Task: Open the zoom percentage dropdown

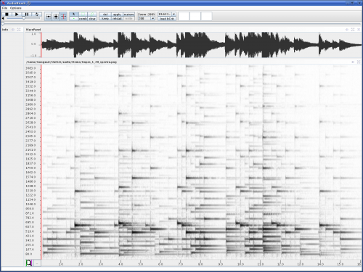Action: tap(152, 19)
